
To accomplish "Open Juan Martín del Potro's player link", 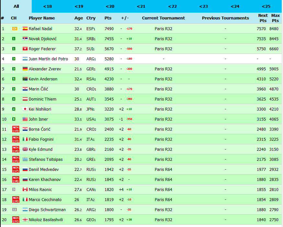I will pos(48,59).
